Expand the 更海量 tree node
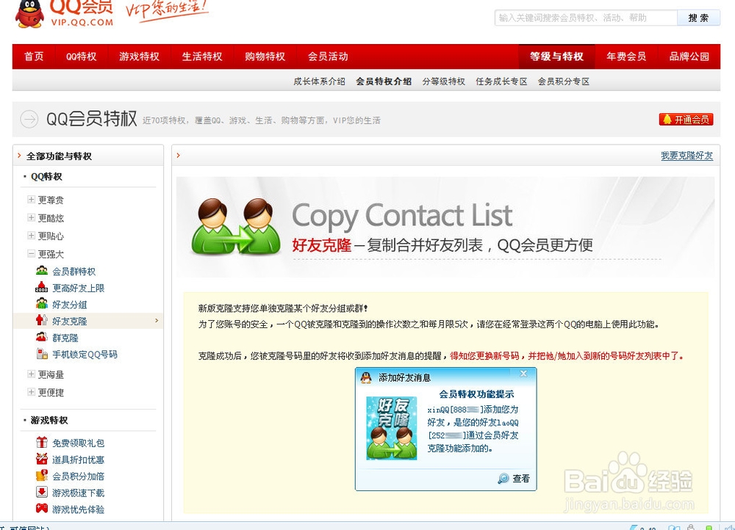 point(31,374)
